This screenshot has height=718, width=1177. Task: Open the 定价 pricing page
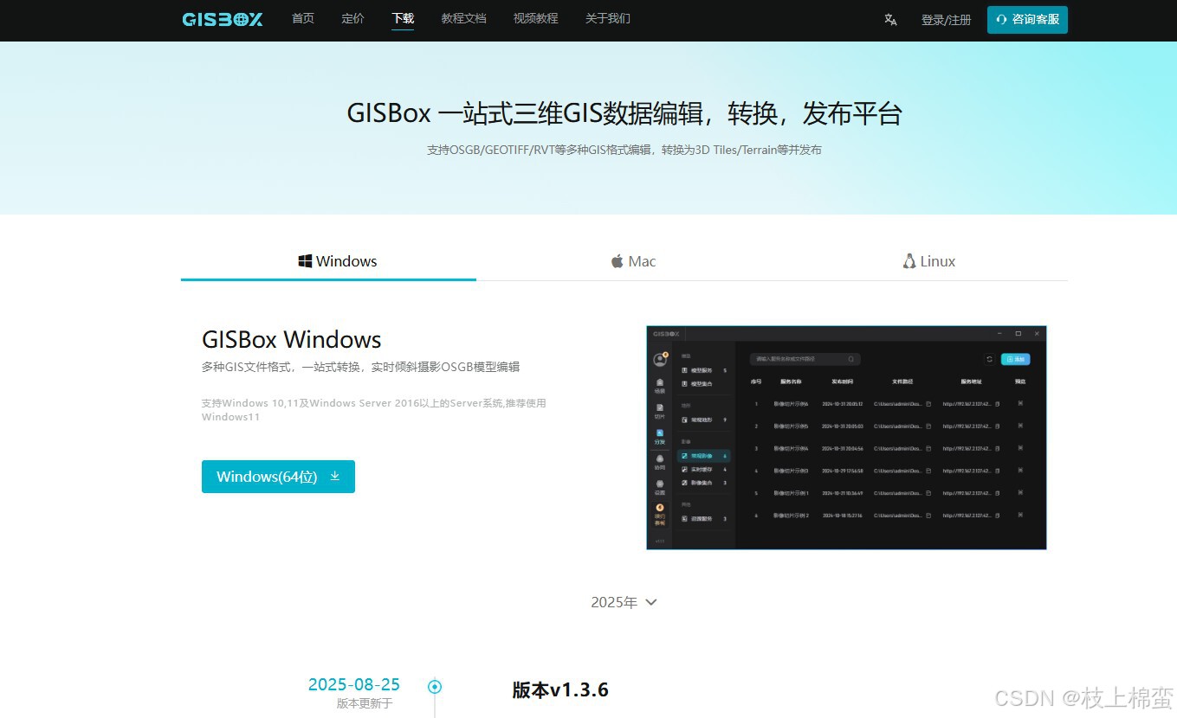352,18
